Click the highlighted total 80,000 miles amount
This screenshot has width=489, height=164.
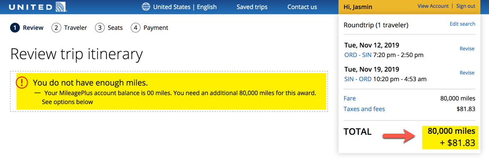pyautogui.click(x=452, y=131)
